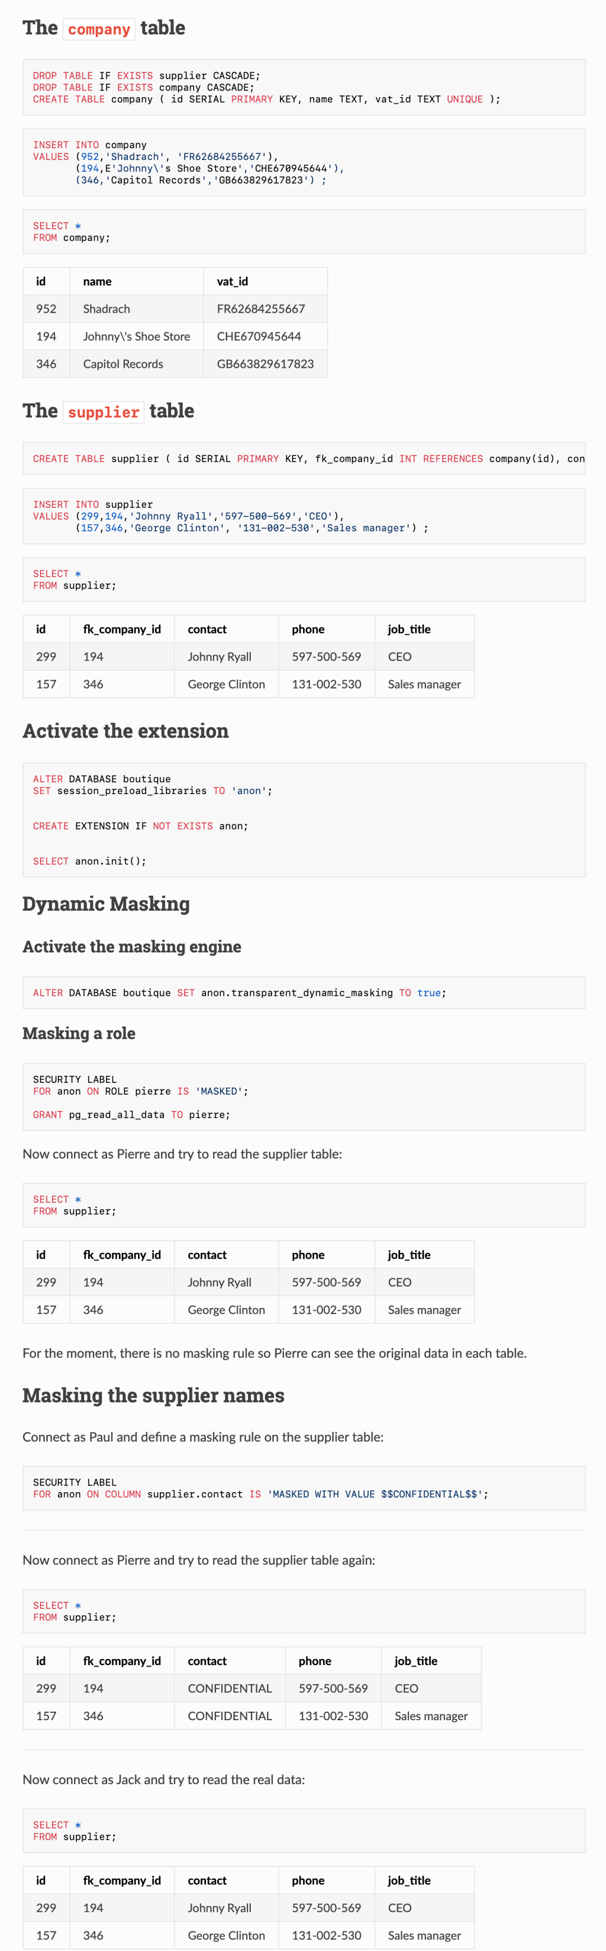This screenshot has width=606, height=1951.
Task: Click the "Dynamic Masking" heading
Action: (x=106, y=904)
